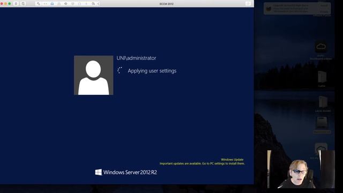Click the blue hard disk icon in VM toolbar
The image size is (343, 193).
52,4
